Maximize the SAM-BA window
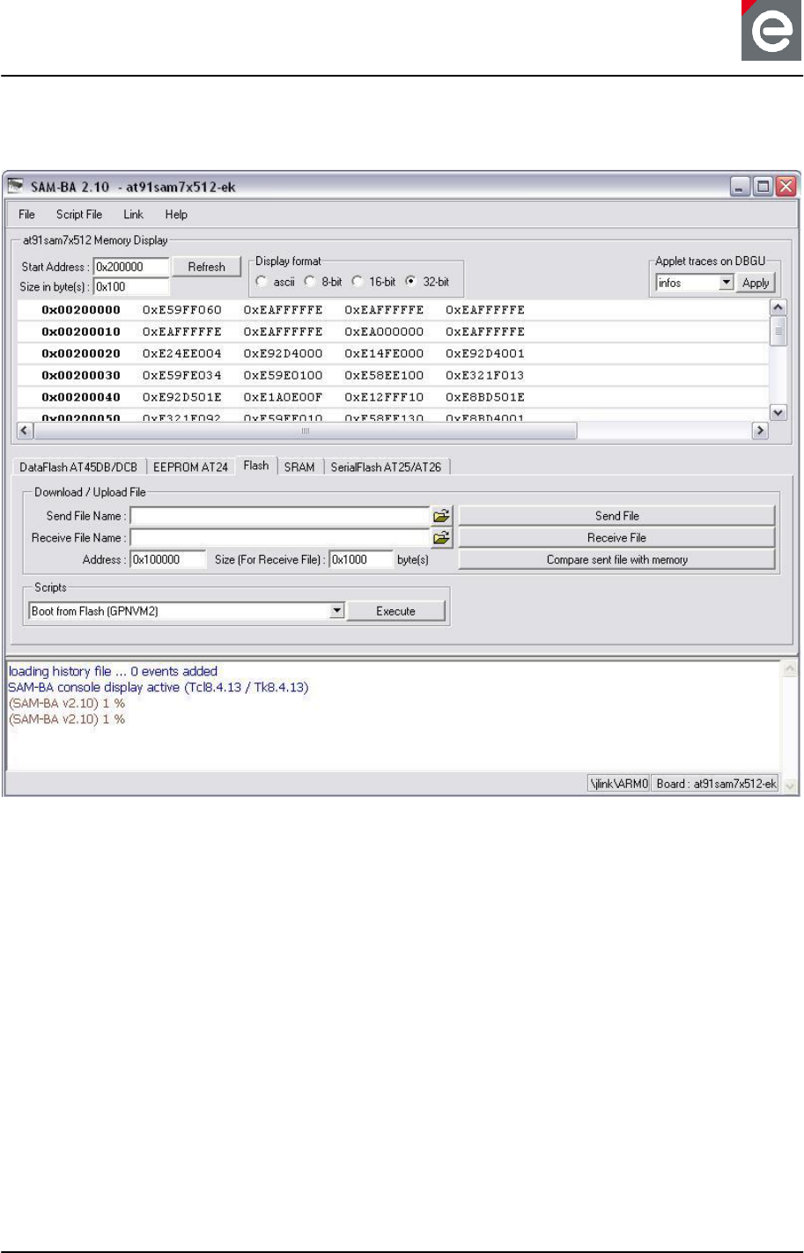Screen dimensions: 804x1253 763,187
